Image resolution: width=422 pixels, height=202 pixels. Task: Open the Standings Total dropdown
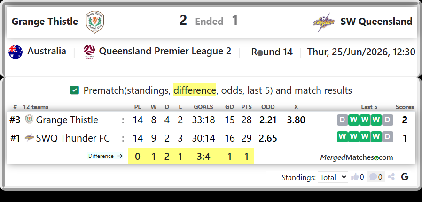pyautogui.click(x=333, y=177)
